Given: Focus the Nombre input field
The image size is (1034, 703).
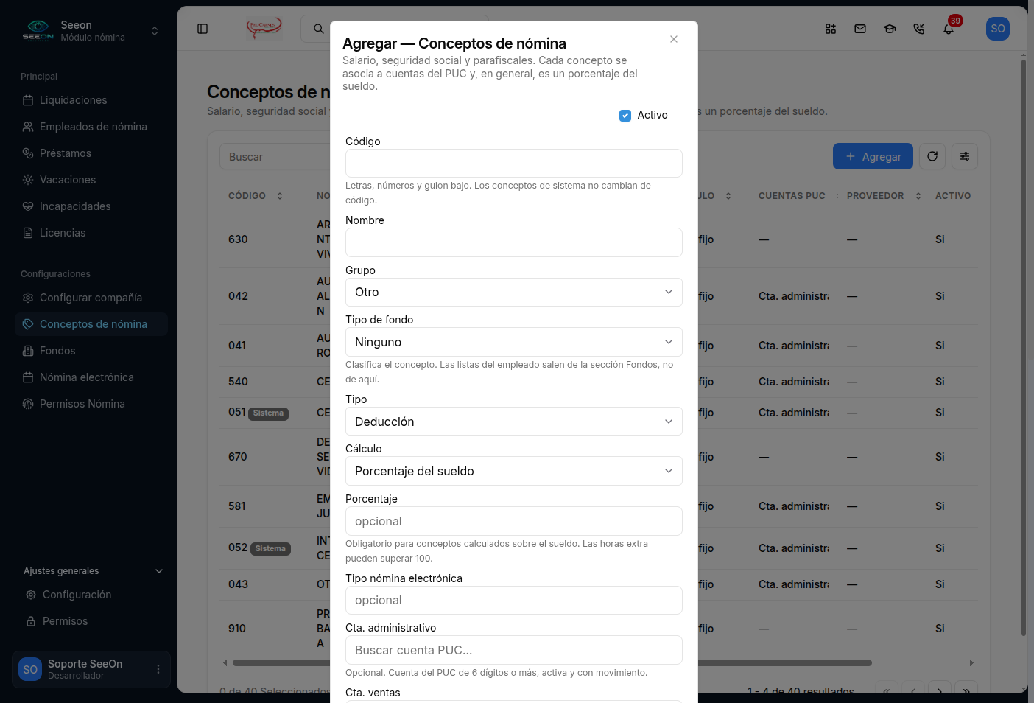Looking at the screenshot, I should [514, 242].
